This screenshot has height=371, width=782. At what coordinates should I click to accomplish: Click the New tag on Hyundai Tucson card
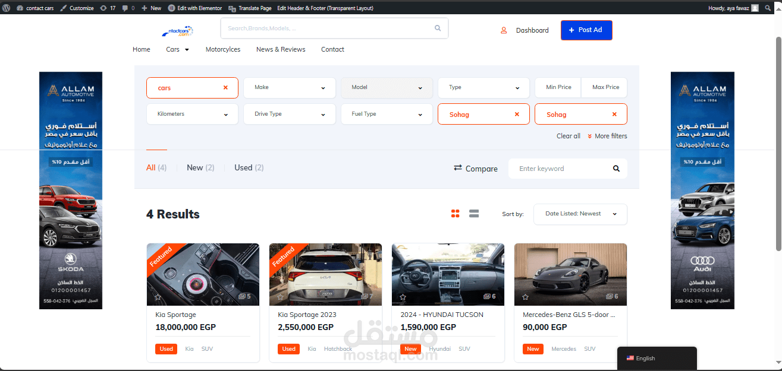[410, 349]
